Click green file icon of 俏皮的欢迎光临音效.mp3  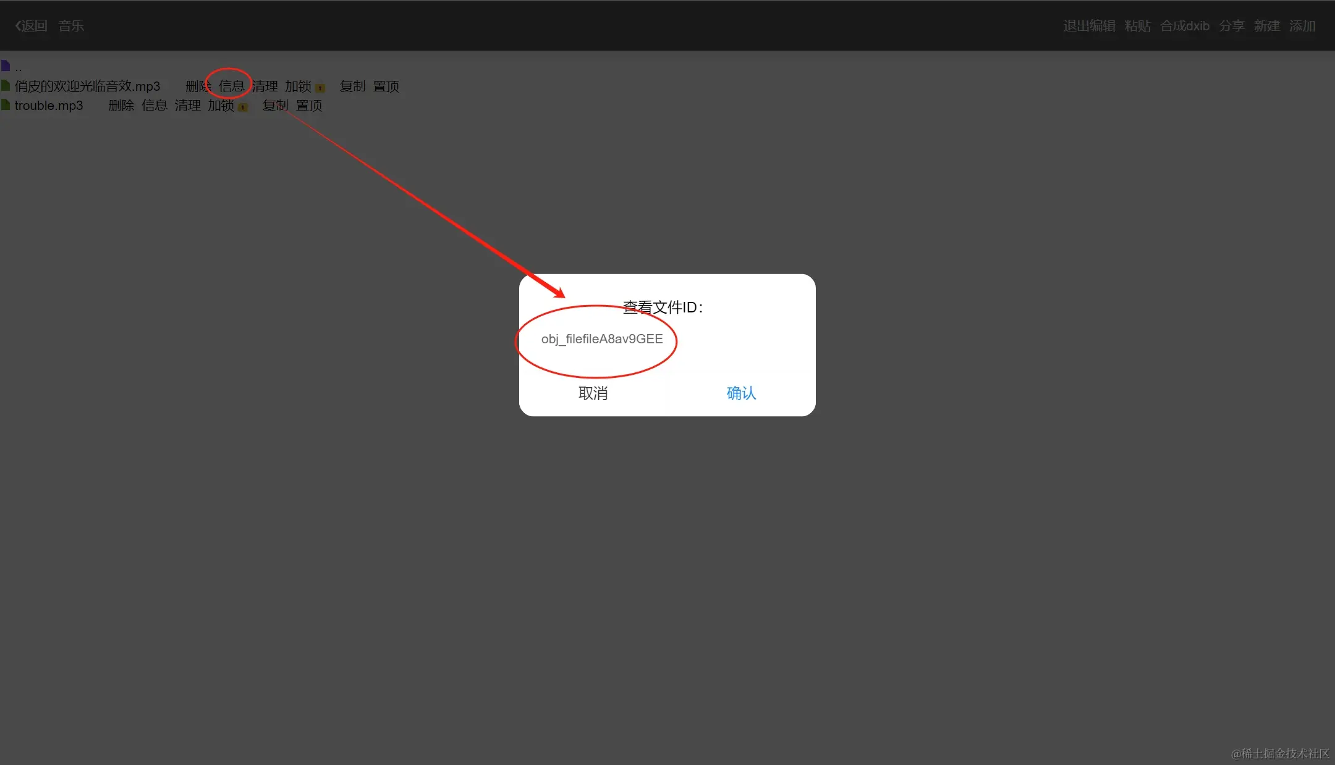point(6,85)
